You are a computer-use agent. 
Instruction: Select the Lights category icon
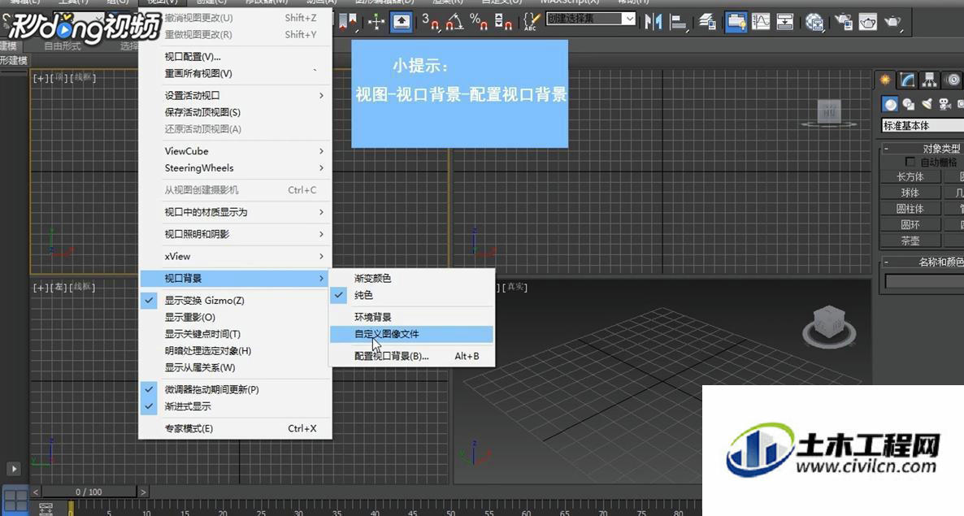click(927, 104)
